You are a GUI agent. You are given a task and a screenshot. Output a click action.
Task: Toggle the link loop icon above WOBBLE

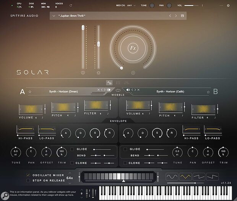[118, 91]
